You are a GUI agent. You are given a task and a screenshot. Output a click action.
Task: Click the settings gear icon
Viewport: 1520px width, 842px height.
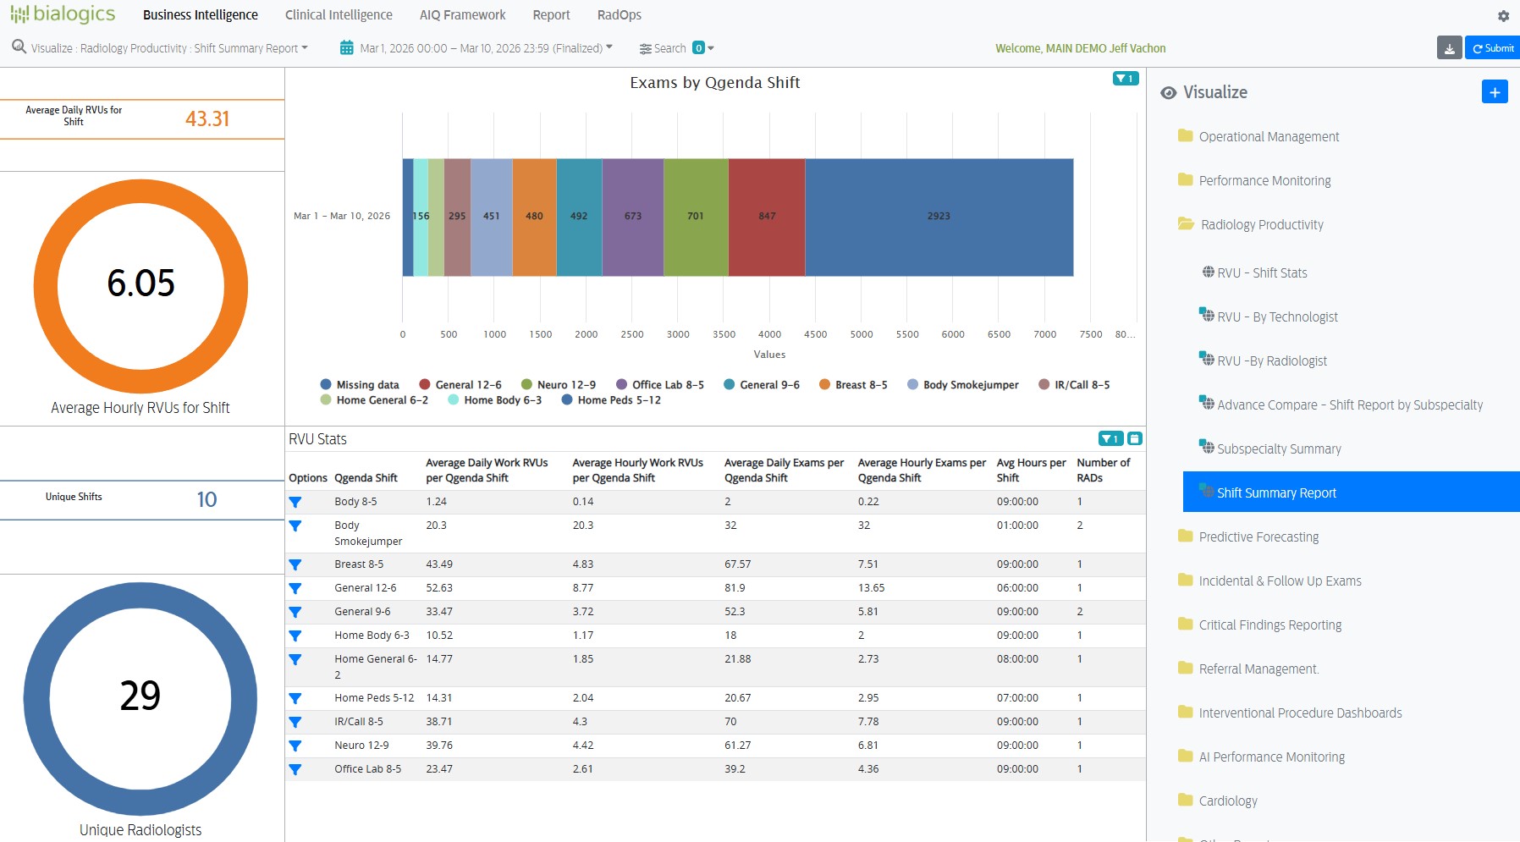[x=1503, y=16]
